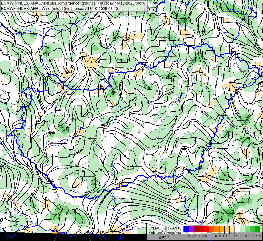The width and height of the screenshot is (263, 241).
Task: Click the -0.5 tick label in legend
Action: tap(235, 236)
